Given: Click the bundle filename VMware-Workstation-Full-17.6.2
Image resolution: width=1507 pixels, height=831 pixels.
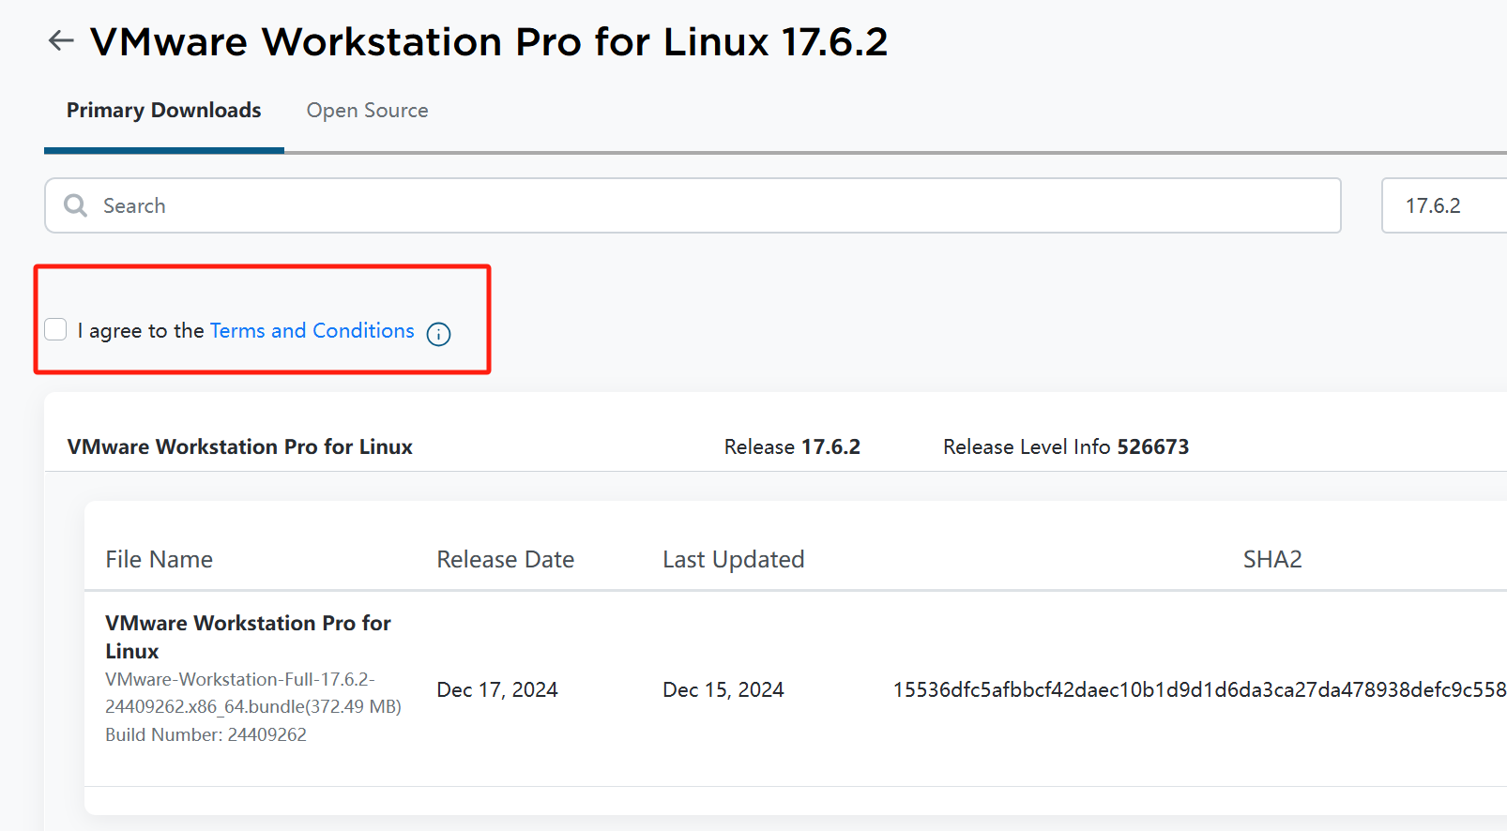Looking at the screenshot, I should pos(253,692).
